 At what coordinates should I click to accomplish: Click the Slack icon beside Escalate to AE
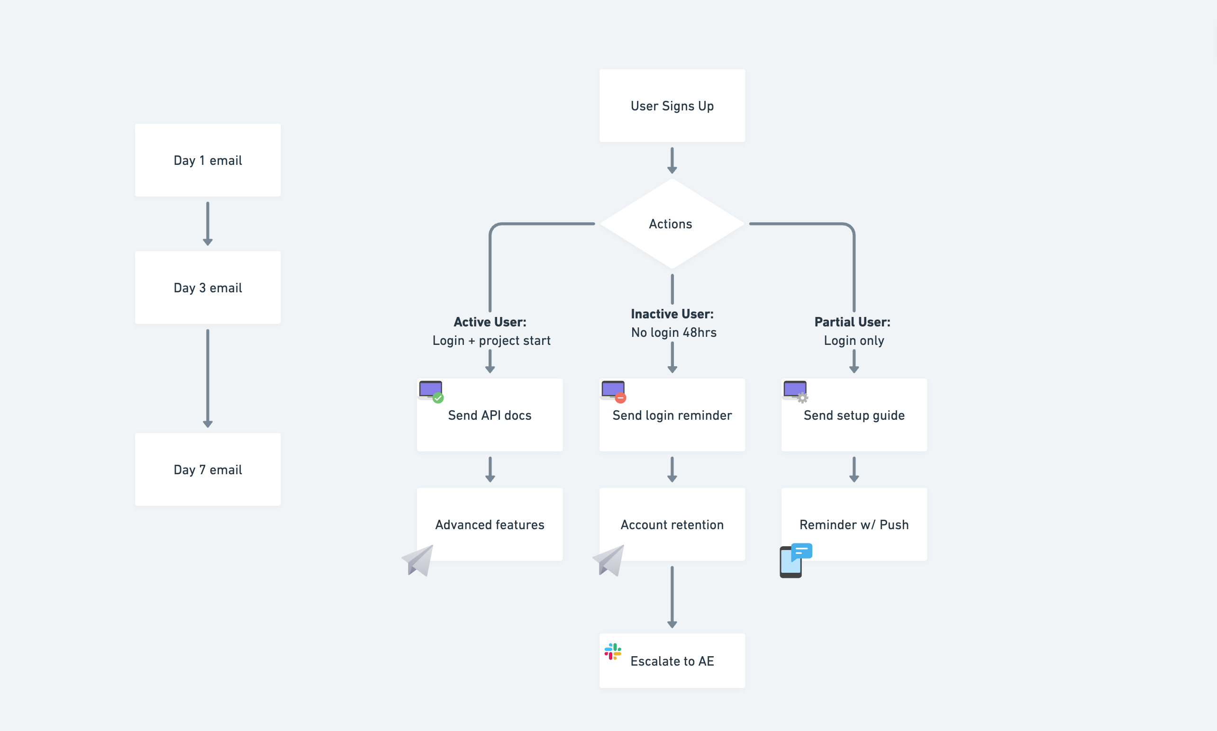click(x=613, y=651)
